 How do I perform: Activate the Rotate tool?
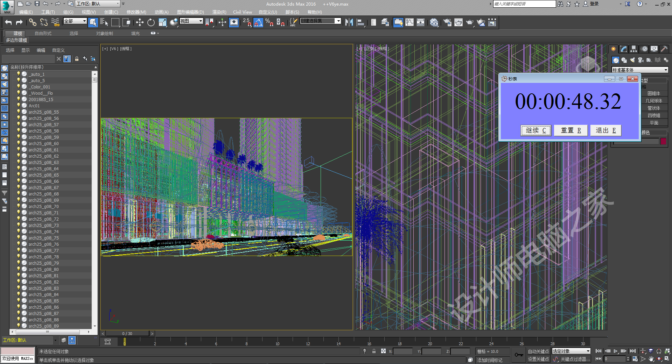tap(151, 23)
